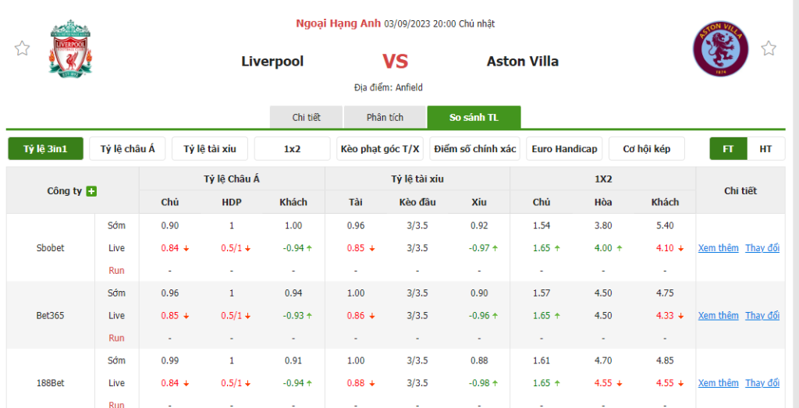Show Tỷ lệ tài xỉu odds
799x408 pixels.
[x=210, y=148]
